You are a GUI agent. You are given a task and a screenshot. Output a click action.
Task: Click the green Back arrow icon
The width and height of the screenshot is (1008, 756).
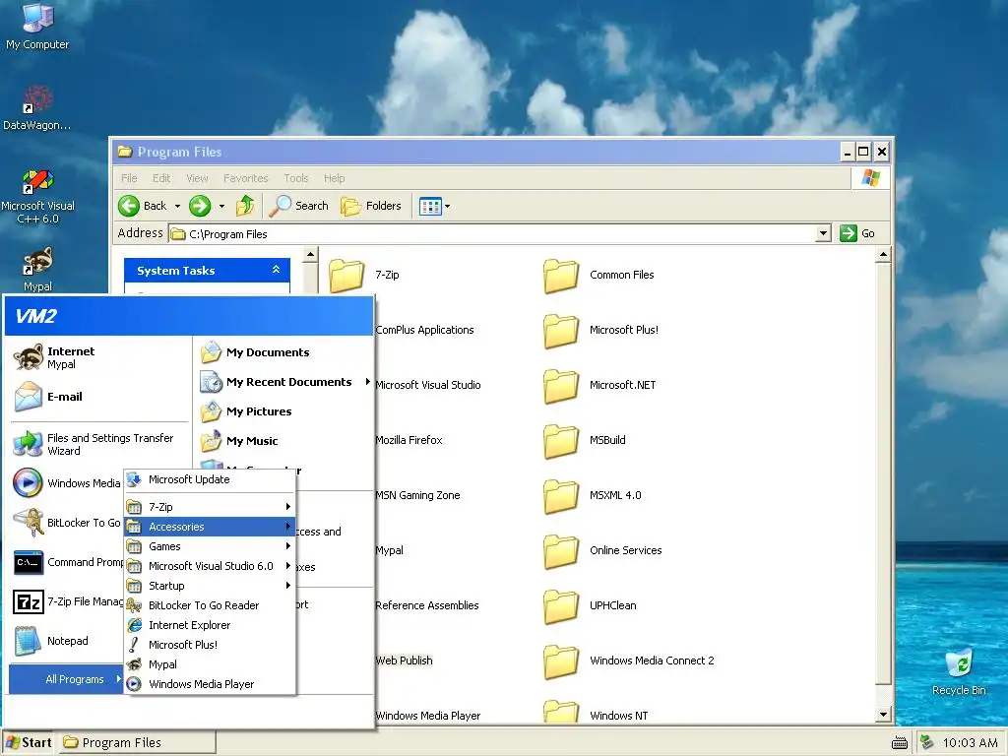click(x=129, y=206)
